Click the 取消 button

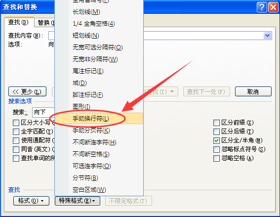tap(253, 91)
